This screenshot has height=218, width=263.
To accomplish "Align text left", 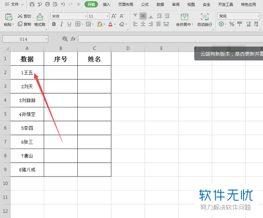I will pos(135,24).
